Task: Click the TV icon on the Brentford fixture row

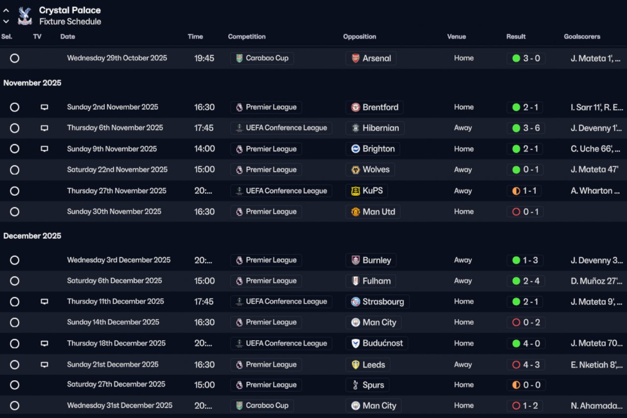Action: tap(44, 107)
